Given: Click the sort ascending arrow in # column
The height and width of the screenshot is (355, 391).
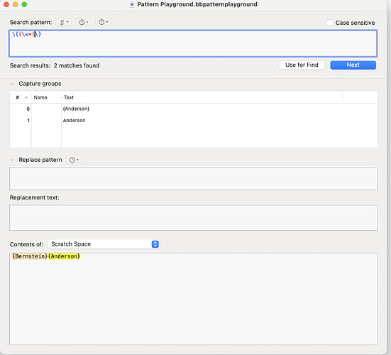Looking at the screenshot, I should click(x=26, y=97).
